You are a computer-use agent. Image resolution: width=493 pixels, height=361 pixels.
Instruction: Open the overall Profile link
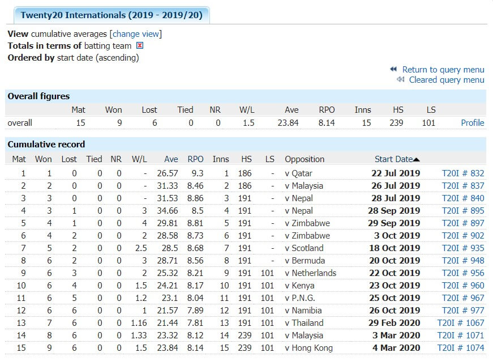click(x=473, y=122)
